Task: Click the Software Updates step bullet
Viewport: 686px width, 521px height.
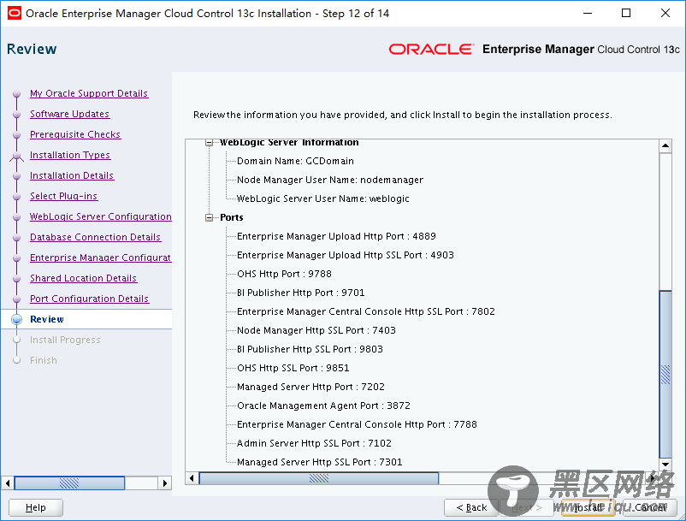Action: [16, 114]
